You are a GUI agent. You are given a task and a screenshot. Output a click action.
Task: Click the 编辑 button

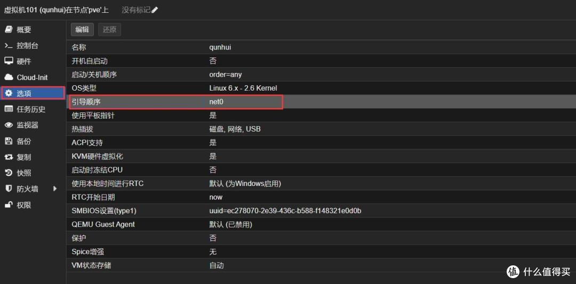pos(82,30)
